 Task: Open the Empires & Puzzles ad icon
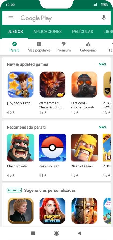coord(52,211)
